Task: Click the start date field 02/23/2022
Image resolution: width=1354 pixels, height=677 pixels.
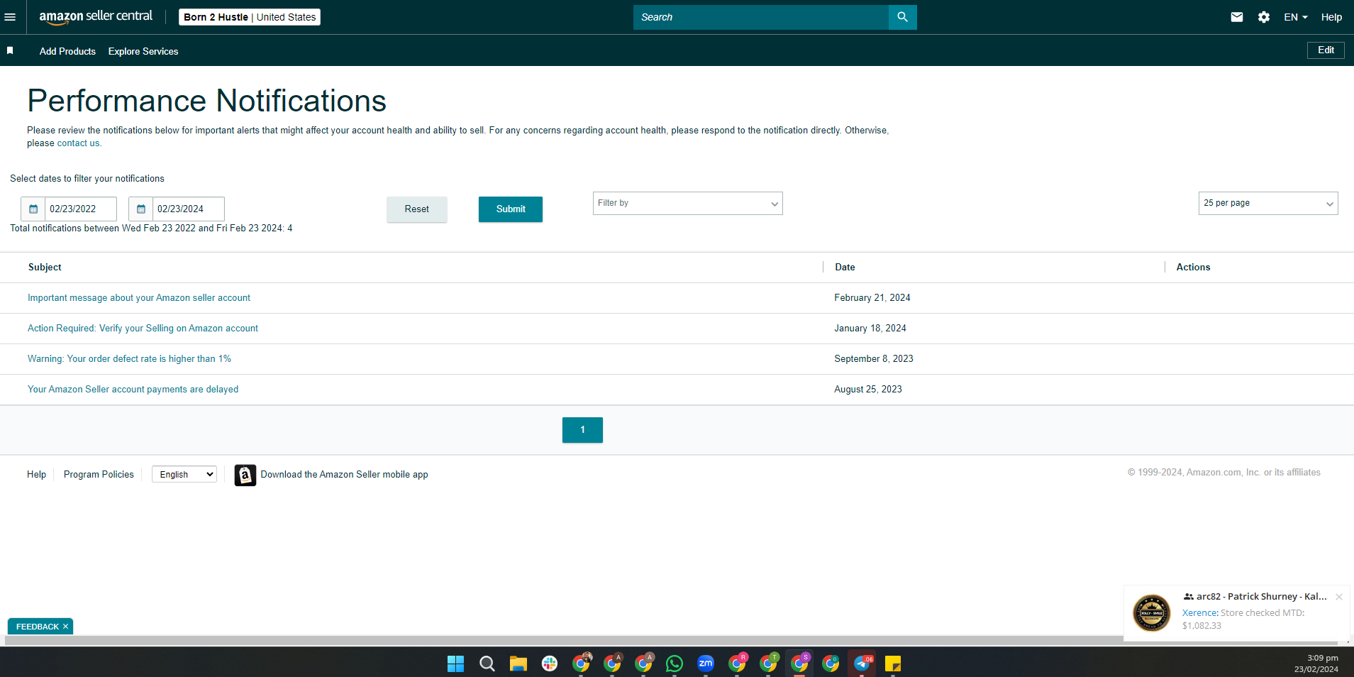Action: coord(81,209)
